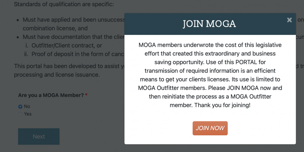The height and width of the screenshot is (152, 304).
Task: Click the 'This portal has been developed' sentence
Action: pos(69,66)
